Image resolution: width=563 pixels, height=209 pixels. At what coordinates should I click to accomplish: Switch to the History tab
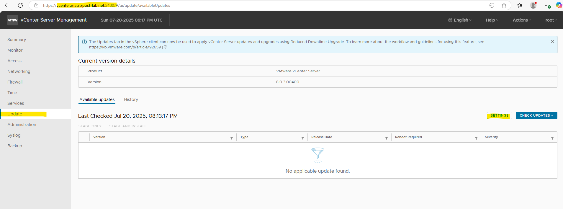tap(131, 99)
